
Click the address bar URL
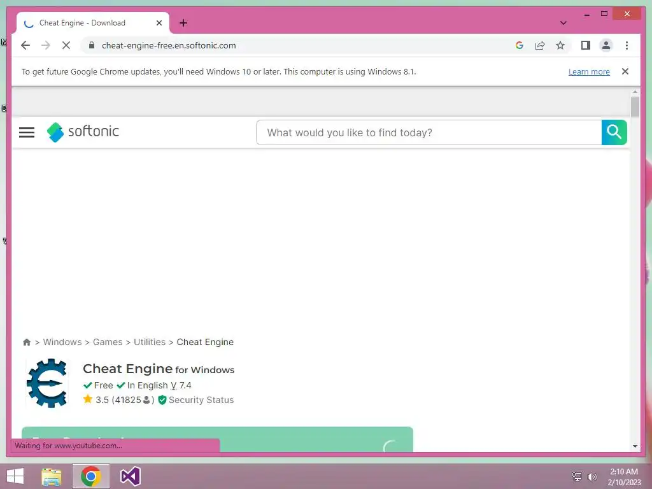click(x=169, y=45)
